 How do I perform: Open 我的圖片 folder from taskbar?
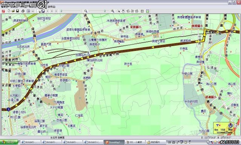tap(156, 142)
